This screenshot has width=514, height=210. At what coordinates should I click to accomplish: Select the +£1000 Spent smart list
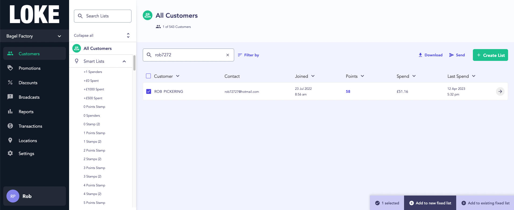point(94,89)
